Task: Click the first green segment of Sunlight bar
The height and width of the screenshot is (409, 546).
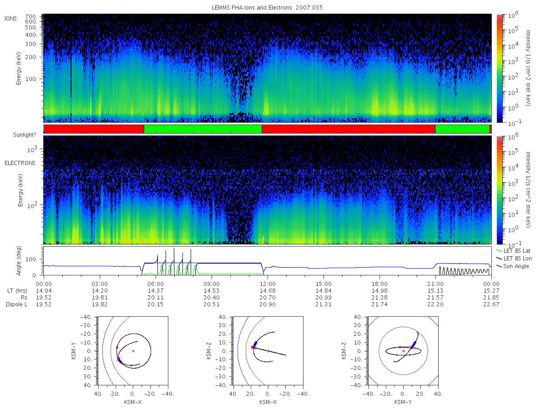Action: pyautogui.click(x=203, y=129)
